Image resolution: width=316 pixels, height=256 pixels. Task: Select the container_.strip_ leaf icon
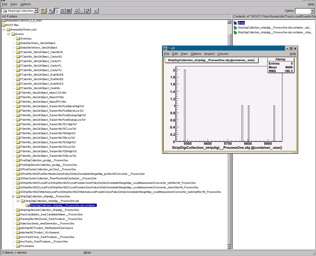point(235,33)
